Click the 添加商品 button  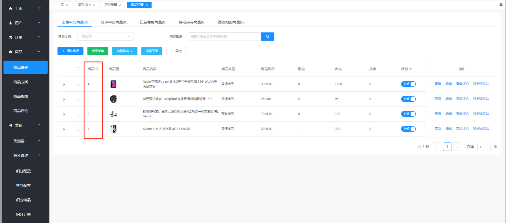point(70,51)
